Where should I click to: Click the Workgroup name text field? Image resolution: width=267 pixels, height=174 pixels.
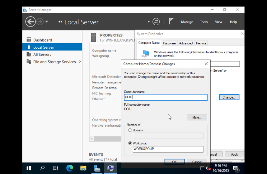coord(168,149)
